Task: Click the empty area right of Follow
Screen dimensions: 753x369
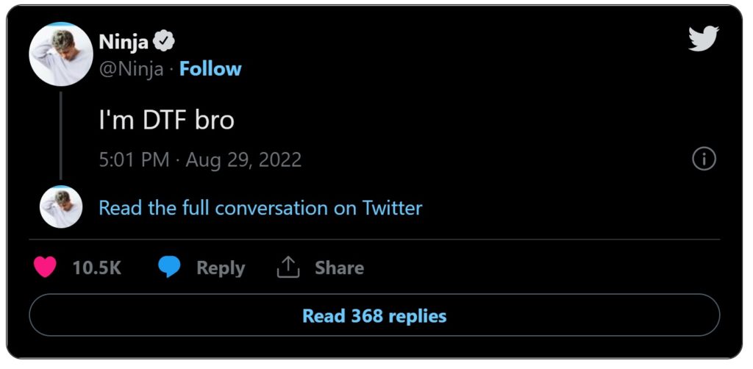Action: point(441,69)
